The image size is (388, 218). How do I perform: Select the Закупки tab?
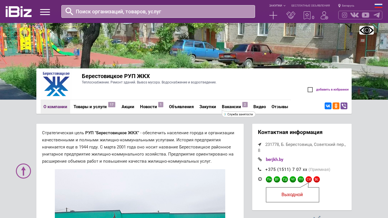pyautogui.click(x=208, y=107)
